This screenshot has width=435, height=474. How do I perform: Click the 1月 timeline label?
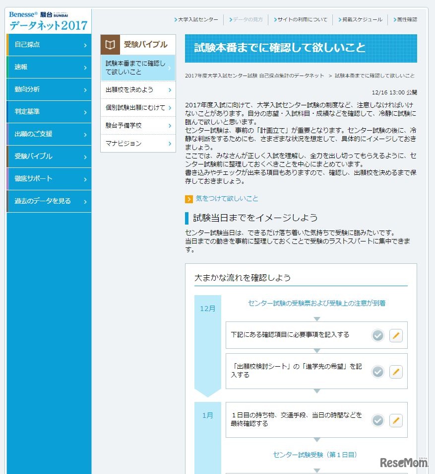[x=208, y=416]
